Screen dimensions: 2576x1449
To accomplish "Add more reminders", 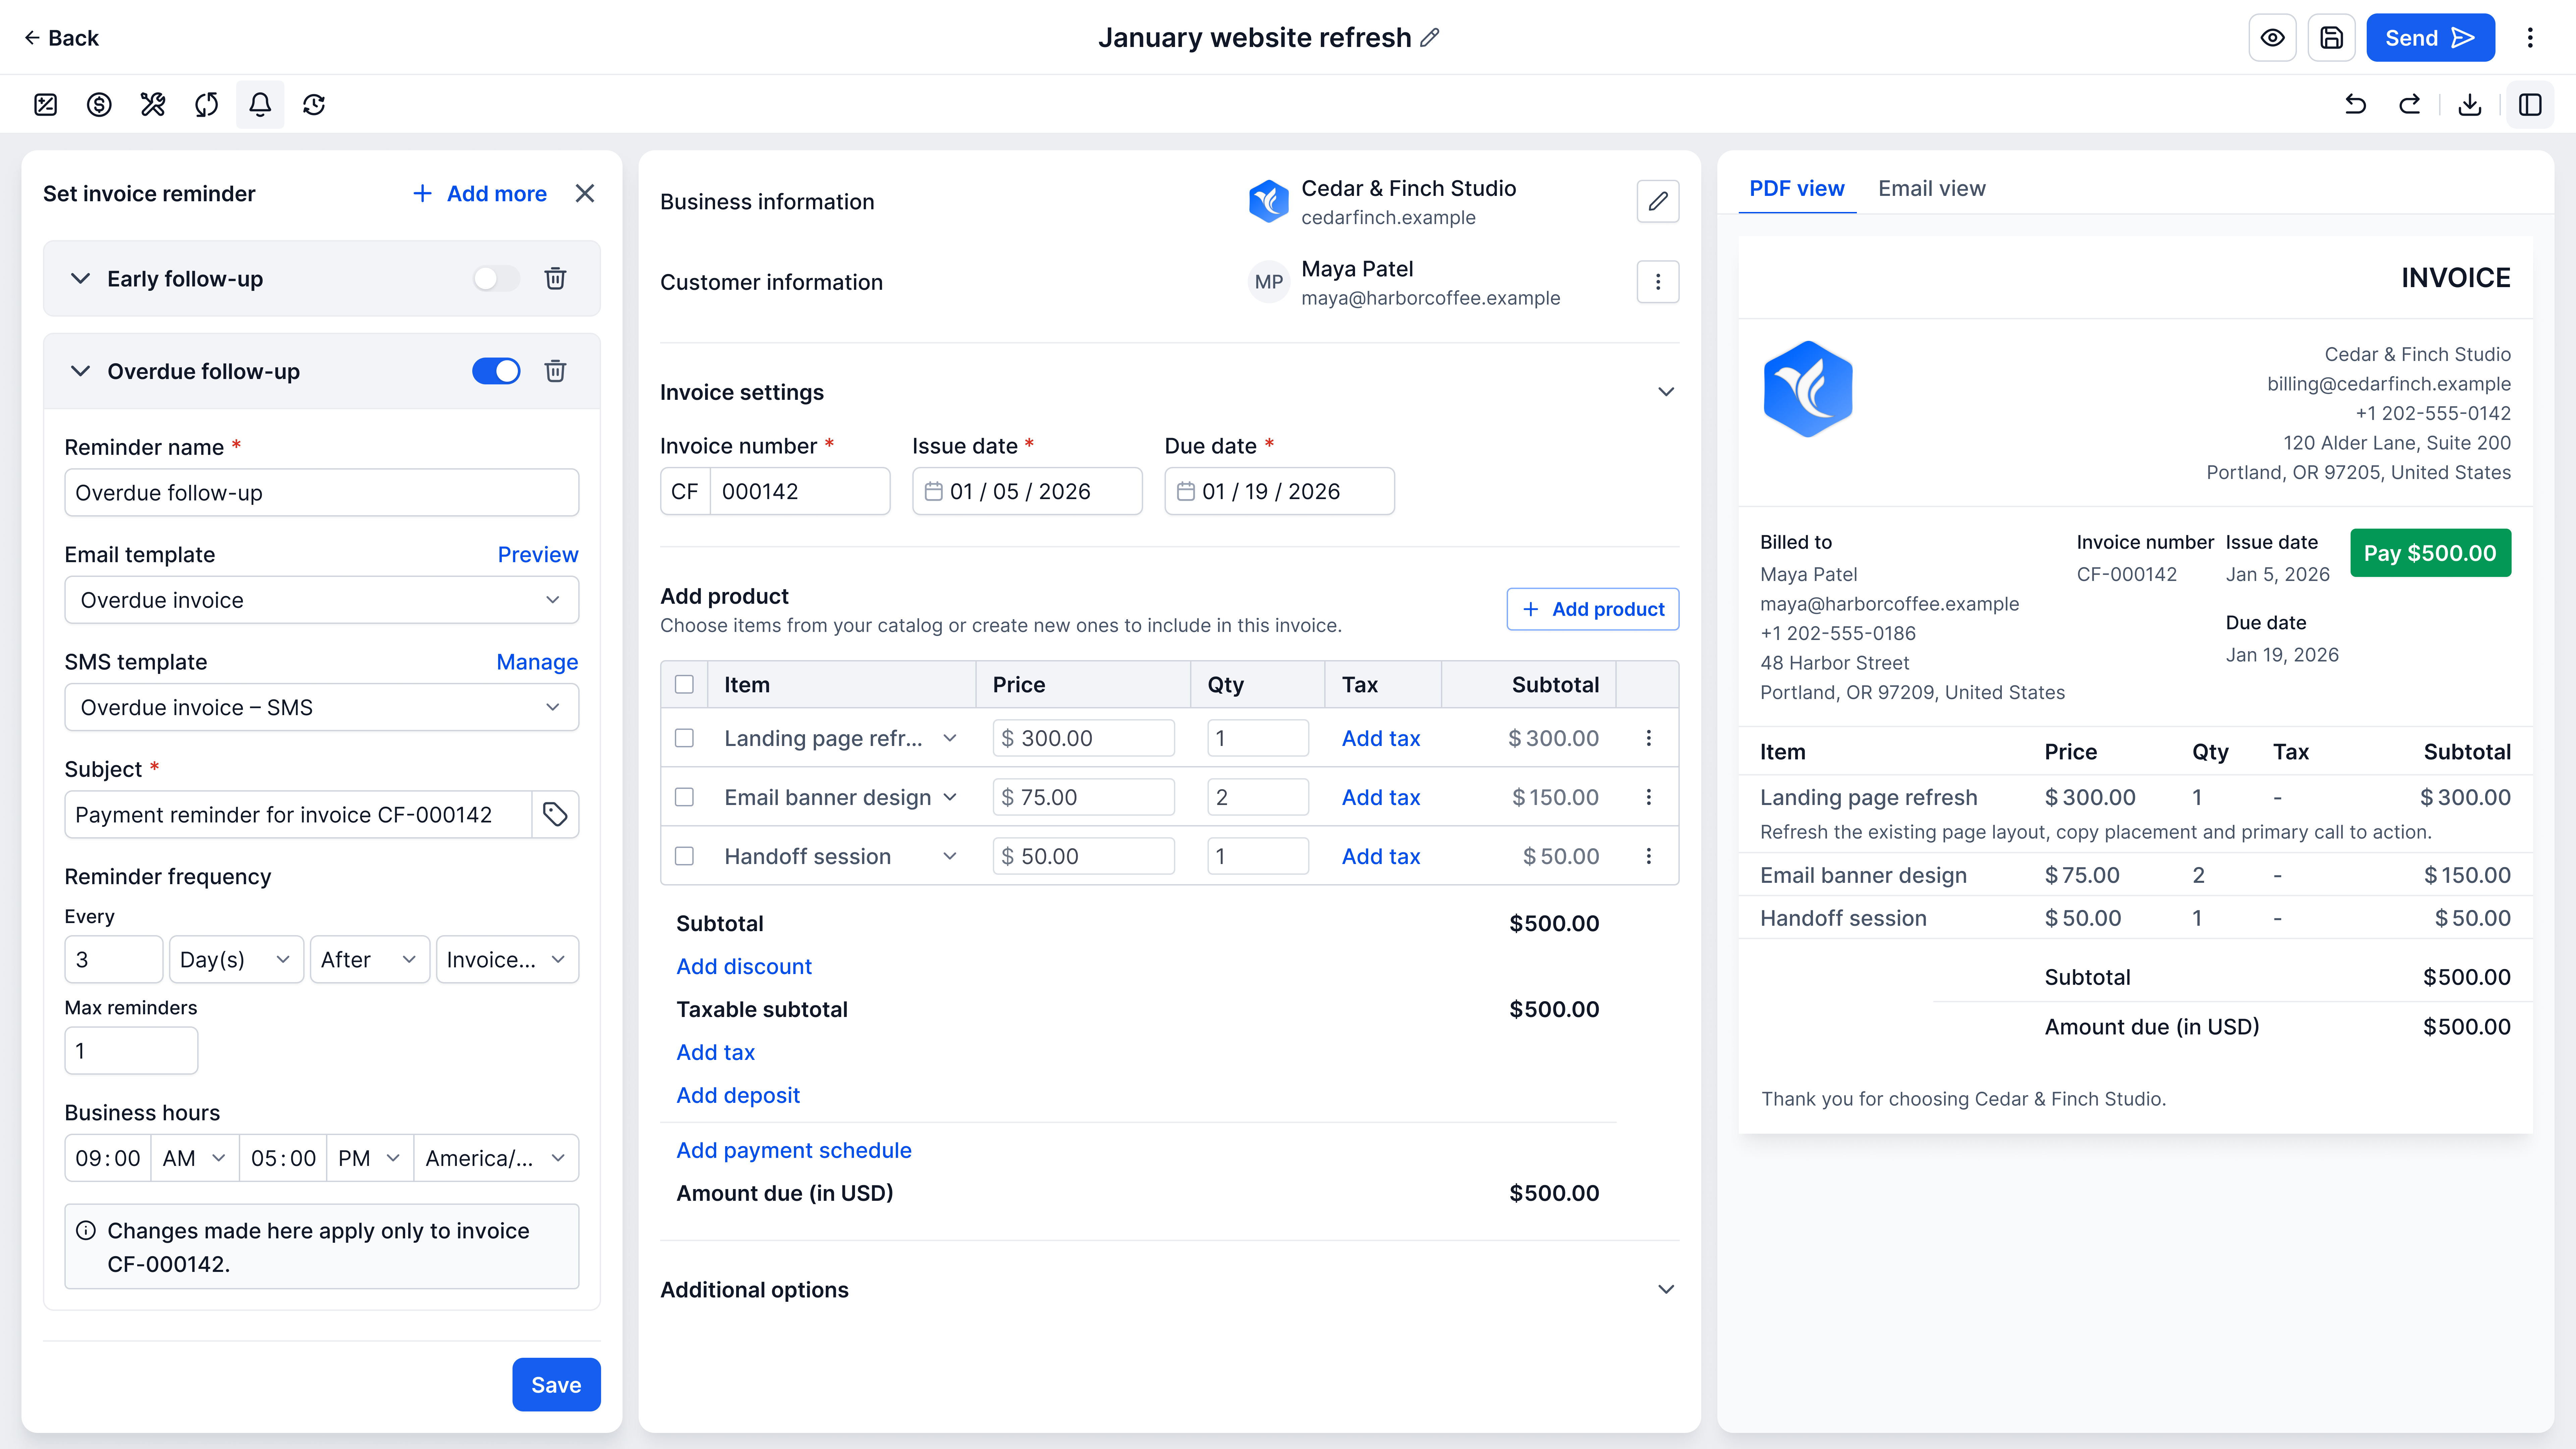I will pos(480,194).
